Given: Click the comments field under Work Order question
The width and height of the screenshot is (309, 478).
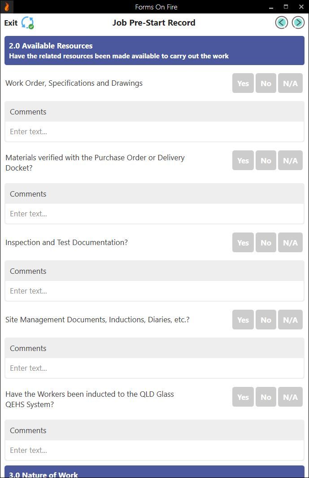Looking at the screenshot, I should tap(154, 132).
